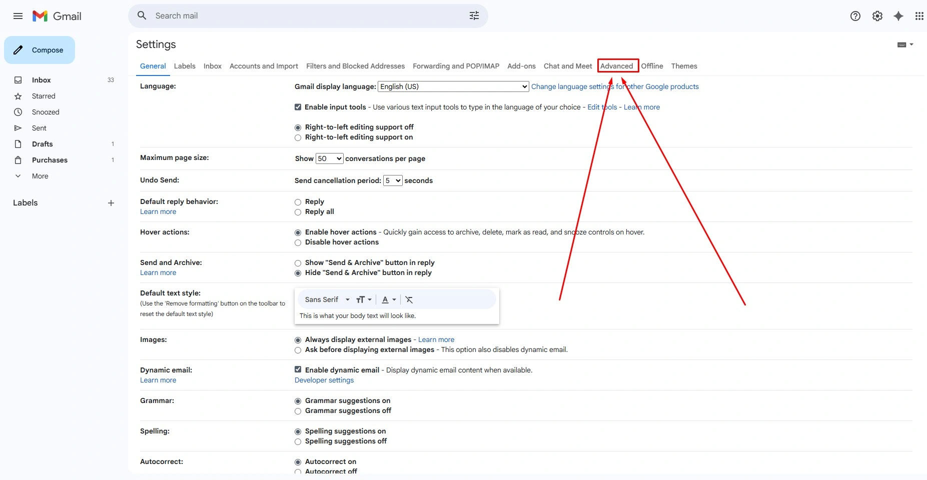Open Forwarding and POP/IMAP tab

456,66
